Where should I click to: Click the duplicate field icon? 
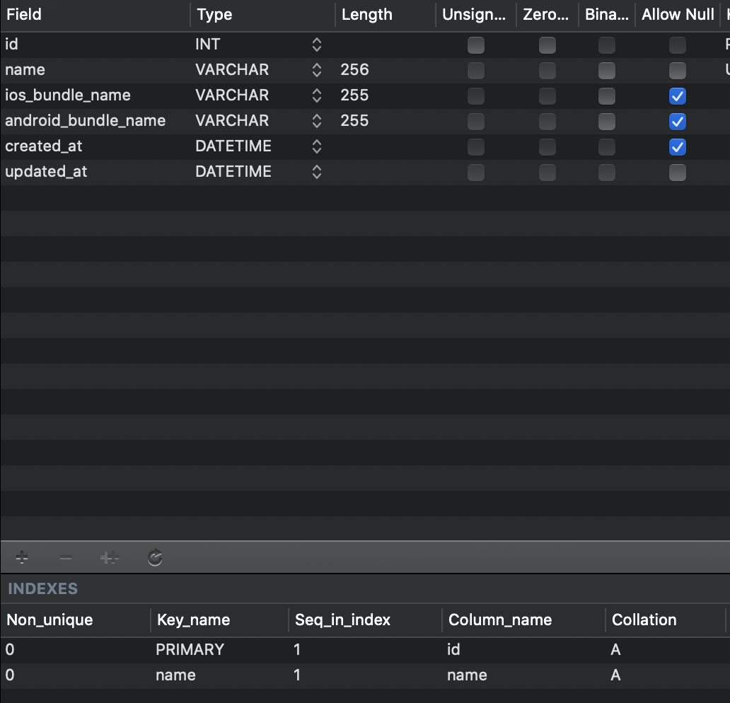(x=110, y=558)
